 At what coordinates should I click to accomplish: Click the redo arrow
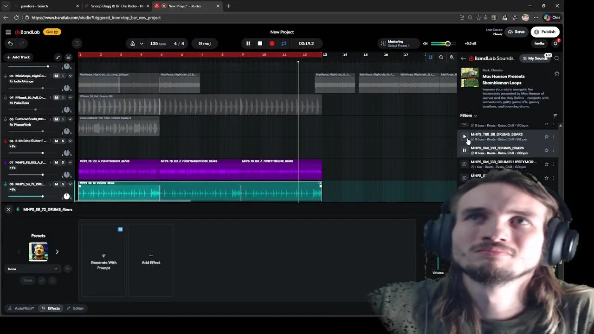tap(21, 44)
